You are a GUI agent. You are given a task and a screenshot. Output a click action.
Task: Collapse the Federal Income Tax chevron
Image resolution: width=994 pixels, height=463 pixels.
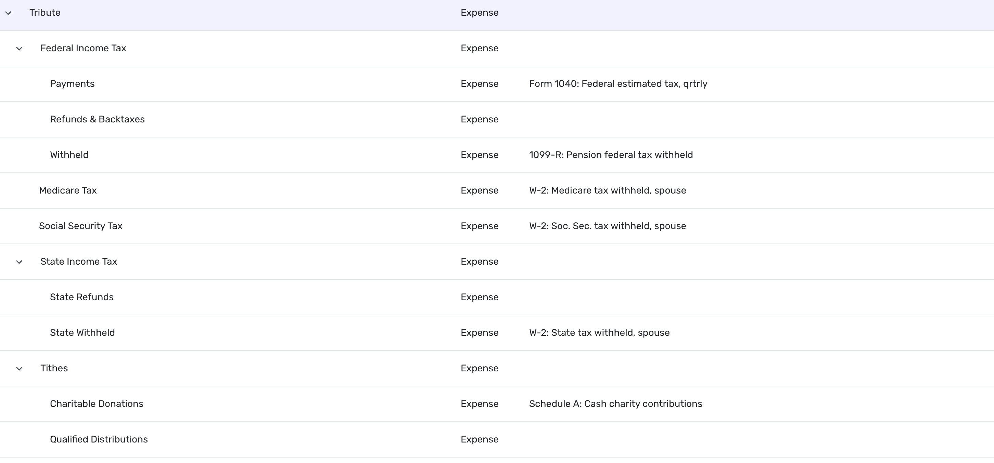tap(19, 49)
